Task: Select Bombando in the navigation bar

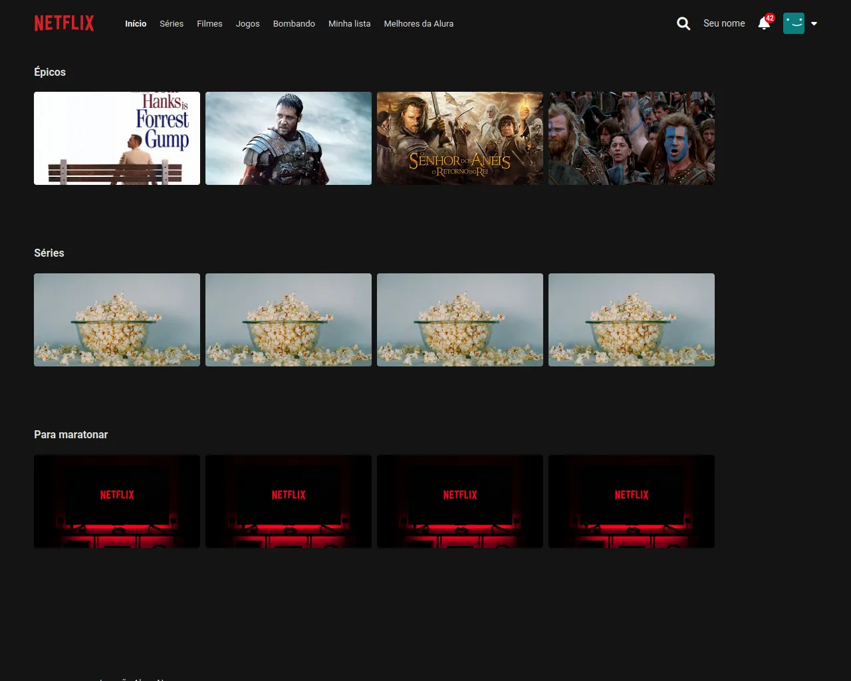Action: click(294, 23)
